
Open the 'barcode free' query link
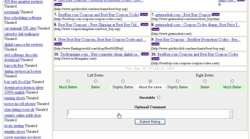pos(14,65)
